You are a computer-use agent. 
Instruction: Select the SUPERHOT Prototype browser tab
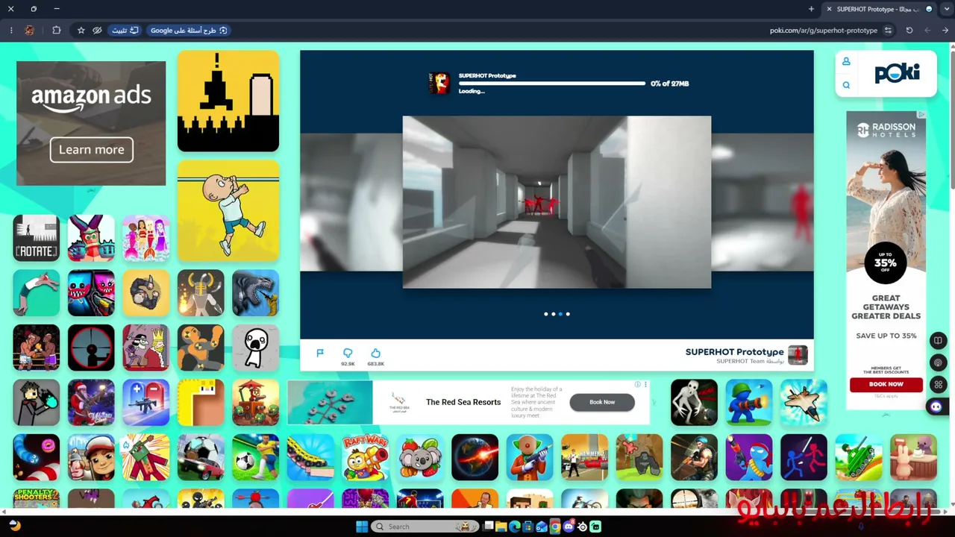tap(883, 9)
